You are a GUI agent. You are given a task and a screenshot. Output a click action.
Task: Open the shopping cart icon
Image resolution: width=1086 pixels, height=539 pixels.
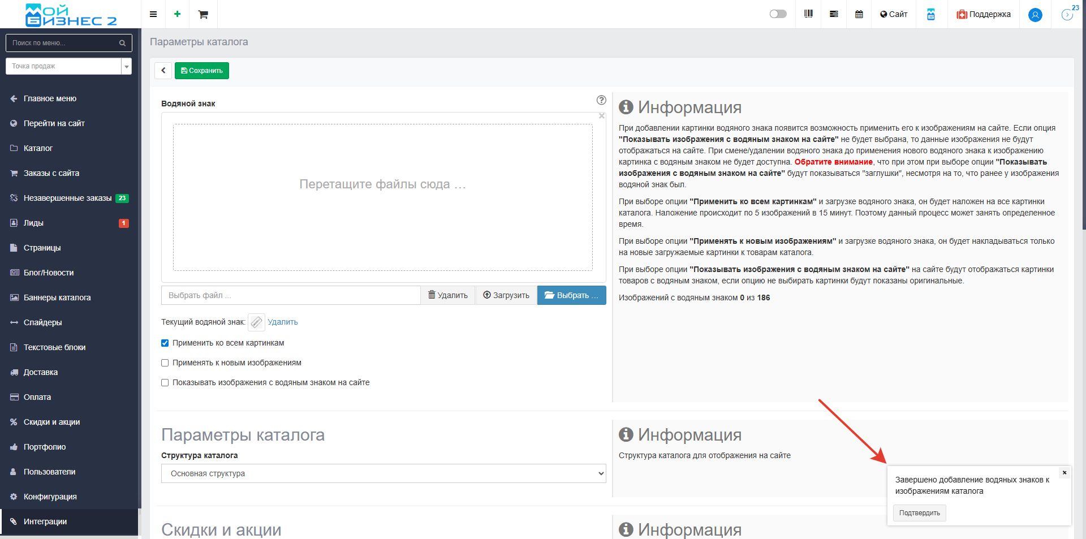tap(203, 14)
